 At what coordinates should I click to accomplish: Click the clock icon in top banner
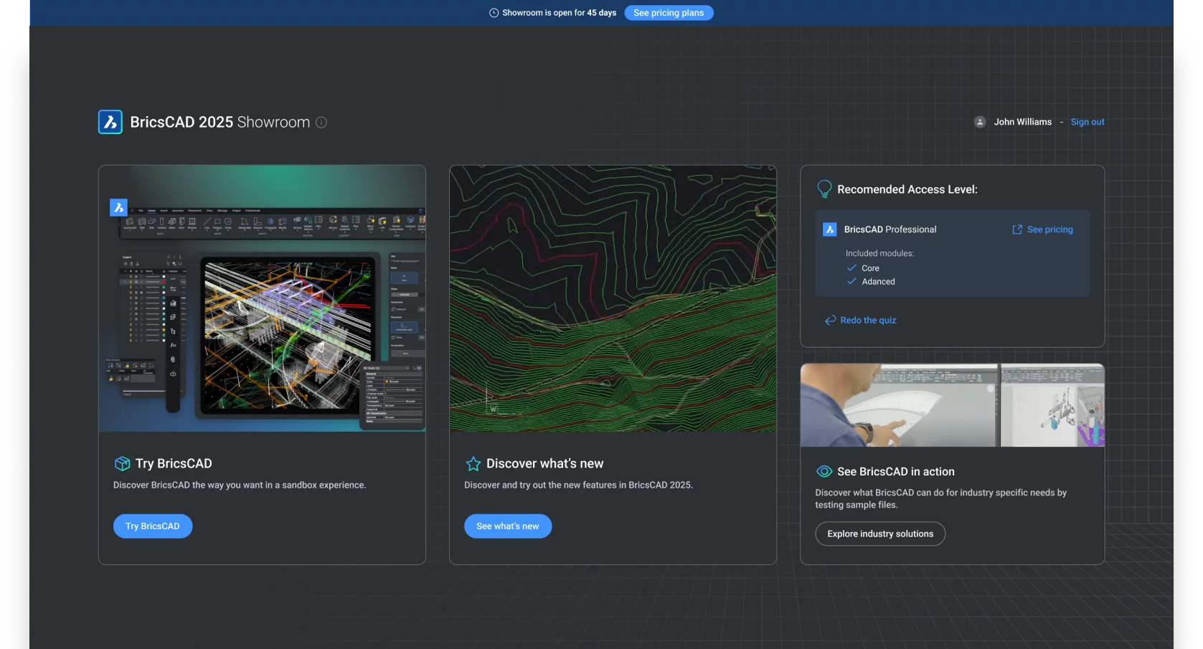(x=494, y=13)
